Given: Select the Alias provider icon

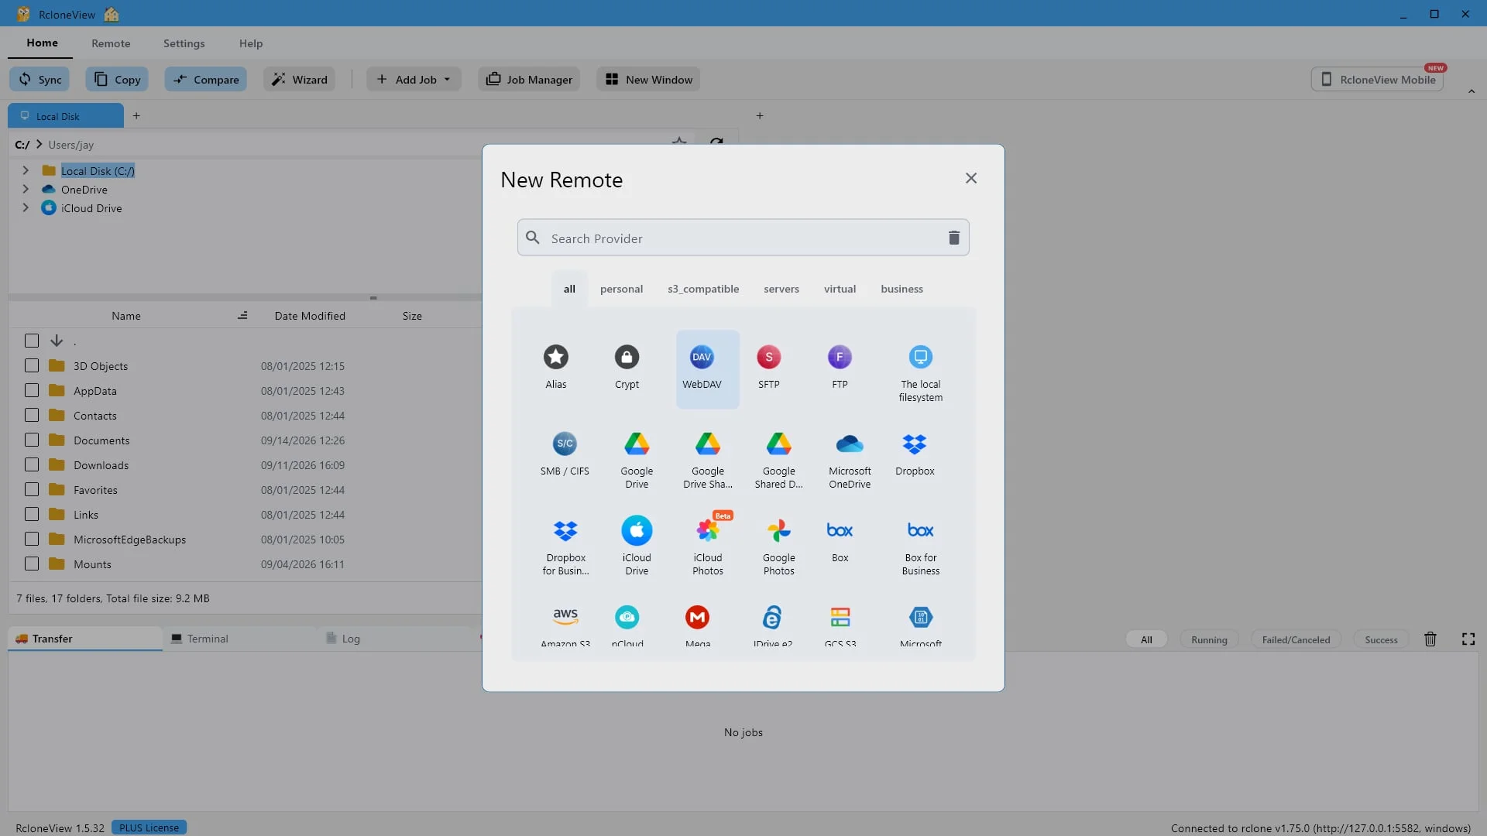Looking at the screenshot, I should point(555,358).
